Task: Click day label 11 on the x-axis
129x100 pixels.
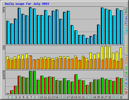Action: pyautogui.click(x=45, y=97)
